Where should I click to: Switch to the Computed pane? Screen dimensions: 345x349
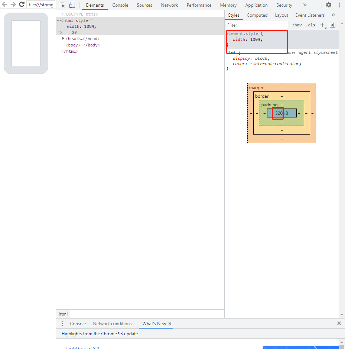[x=257, y=15]
